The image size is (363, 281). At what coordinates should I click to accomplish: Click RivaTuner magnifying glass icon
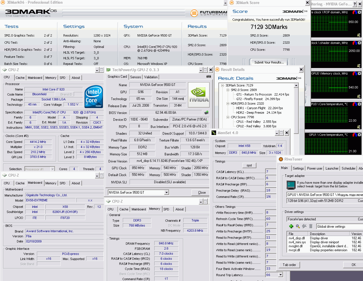298,226
